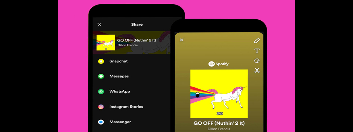Pick Messenger from the share list
Image resolution: width=353 pixels, height=132 pixels.
[120, 122]
